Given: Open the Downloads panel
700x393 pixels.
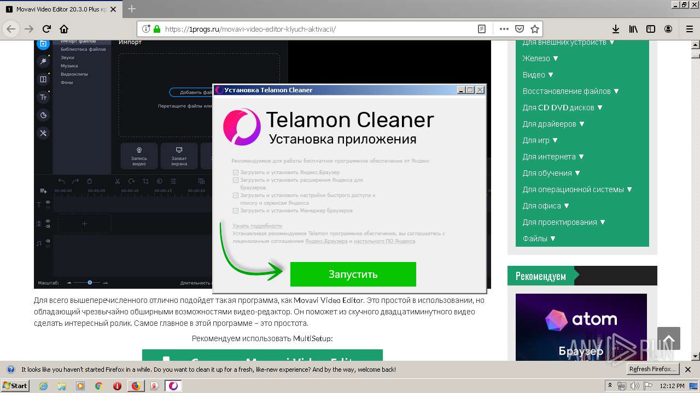Looking at the screenshot, I should [x=616, y=29].
